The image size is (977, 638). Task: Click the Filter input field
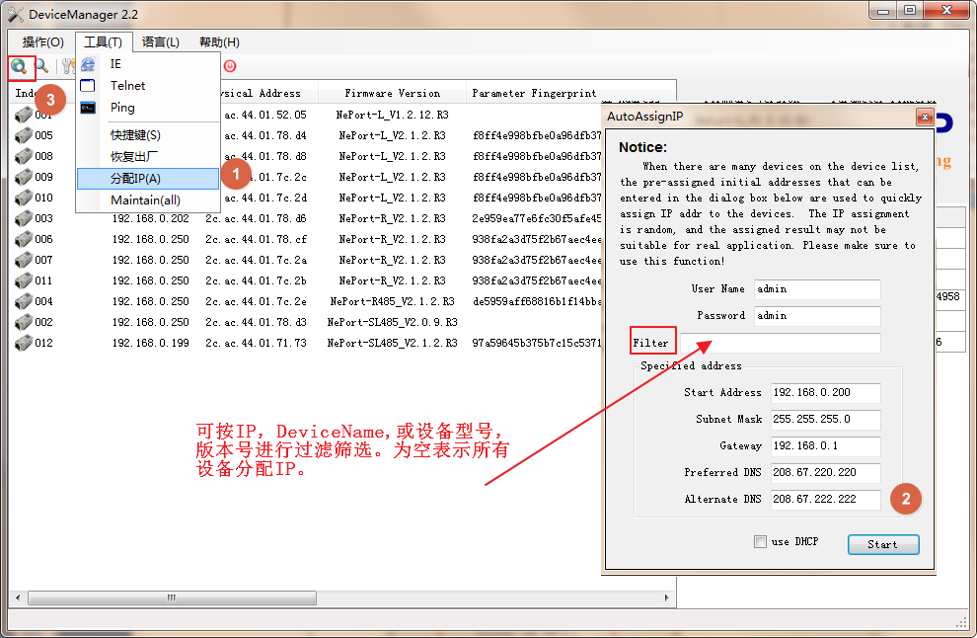coord(781,343)
